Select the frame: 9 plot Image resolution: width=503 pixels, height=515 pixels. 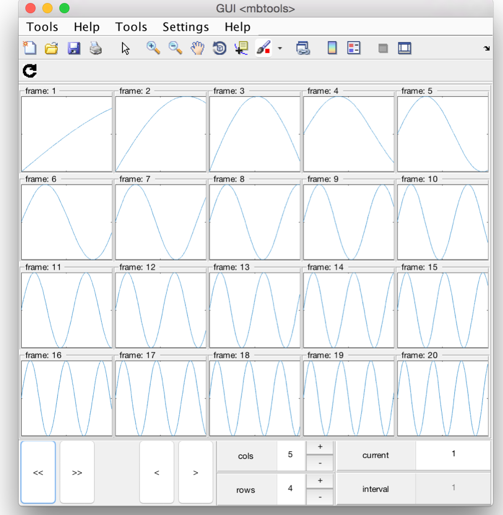pos(349,222)
